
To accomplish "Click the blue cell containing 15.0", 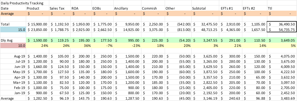I will pos(13,29).
